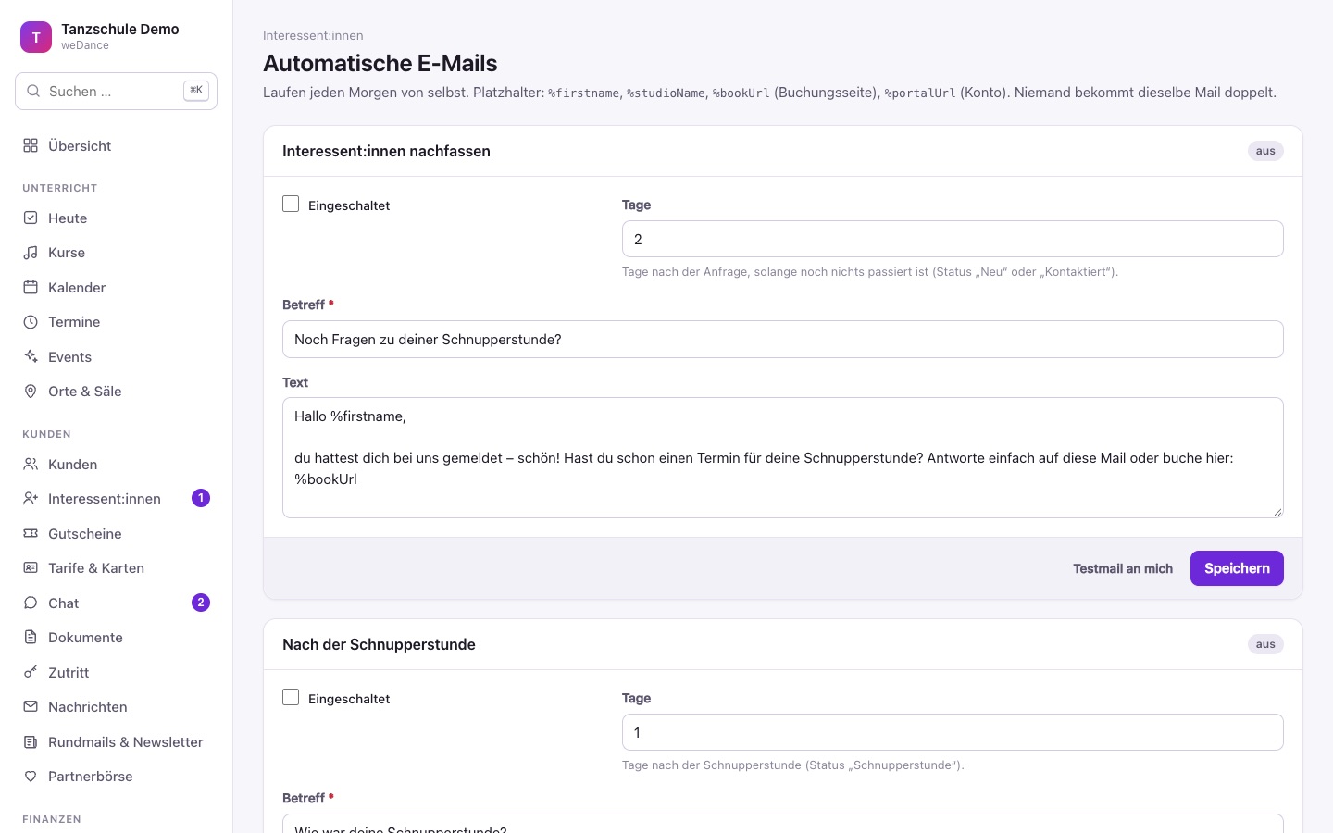This screenshot has height=833, width=1333.
Task: Click the Kalender icon in sidebar
Action: (31, 287)
